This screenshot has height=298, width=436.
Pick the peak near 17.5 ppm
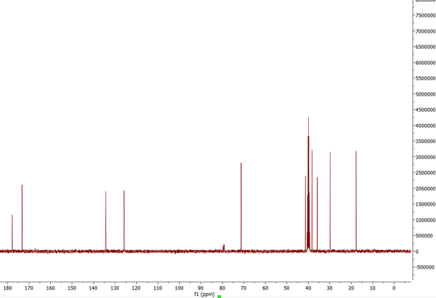[x=356, y=201]
